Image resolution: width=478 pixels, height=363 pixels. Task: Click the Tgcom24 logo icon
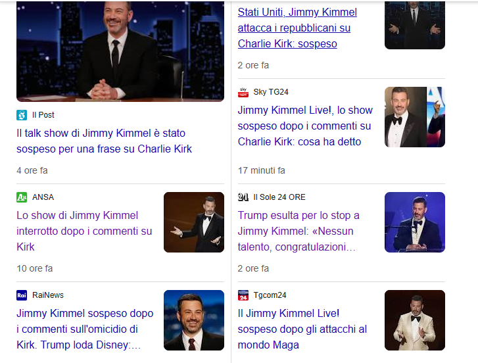point(243,295)
